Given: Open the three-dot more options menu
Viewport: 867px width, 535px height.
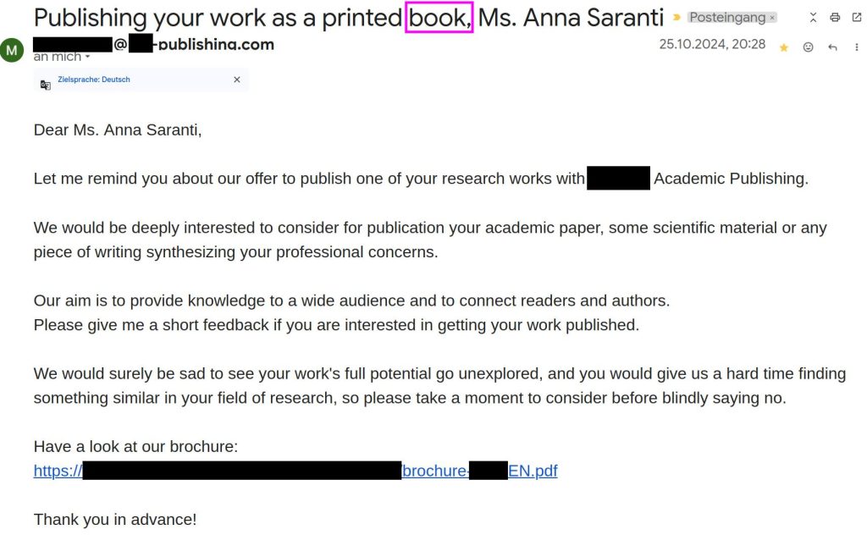Looking at the screenshot, I should click(857, 47).
